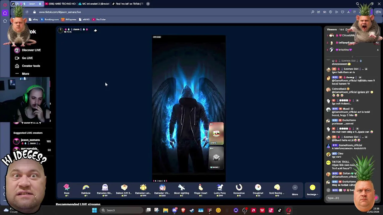
Task: Send a Finger Heart gift
Action: pos(200,190)
